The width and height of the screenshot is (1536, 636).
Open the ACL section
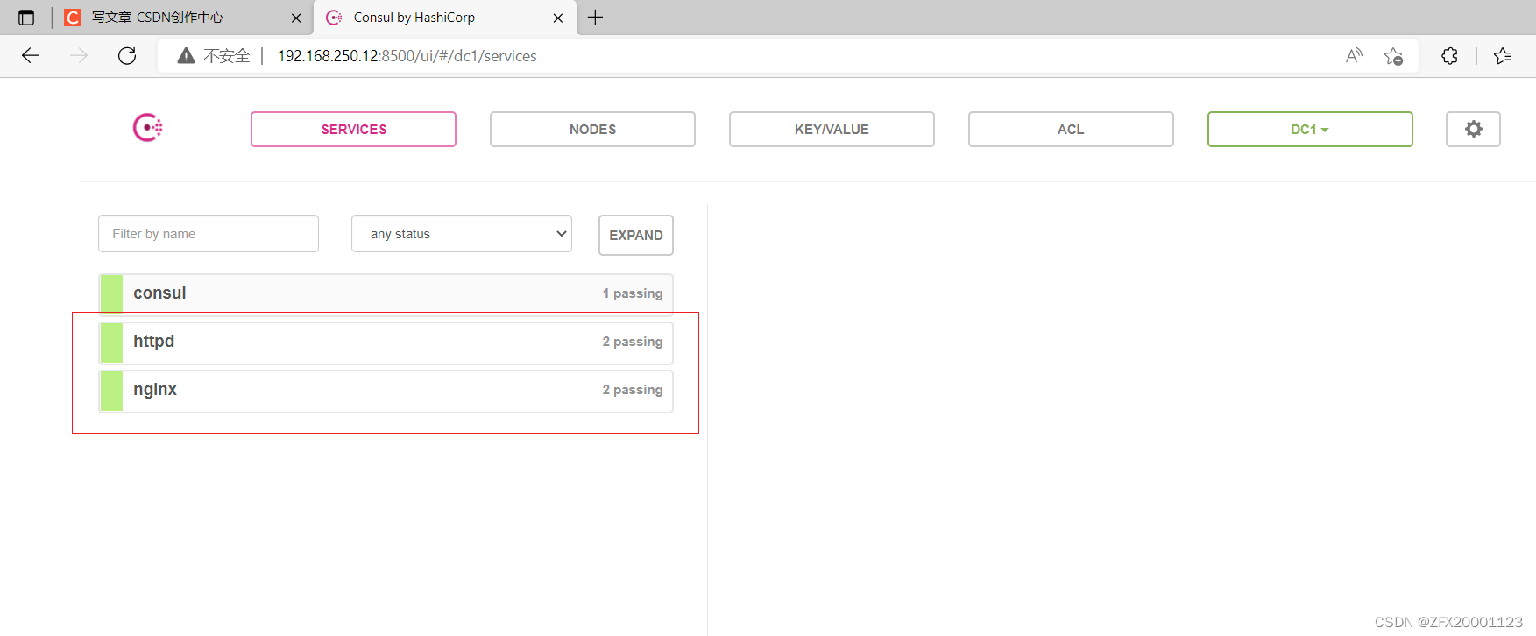(1071, 129)
